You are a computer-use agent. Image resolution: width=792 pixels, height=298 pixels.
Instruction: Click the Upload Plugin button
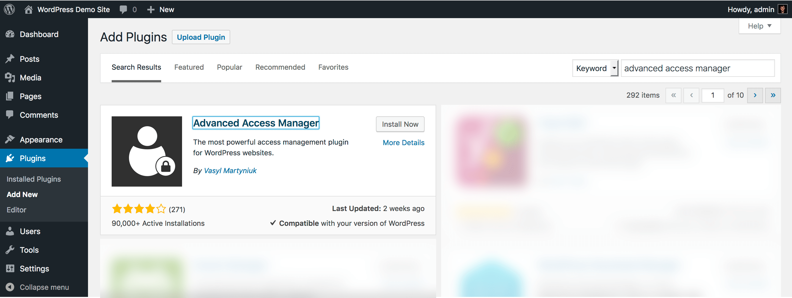(x=201, y=37)
